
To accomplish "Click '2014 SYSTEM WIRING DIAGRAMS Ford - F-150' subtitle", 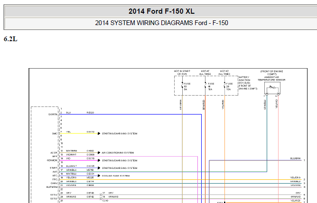I will pos(161,23).
